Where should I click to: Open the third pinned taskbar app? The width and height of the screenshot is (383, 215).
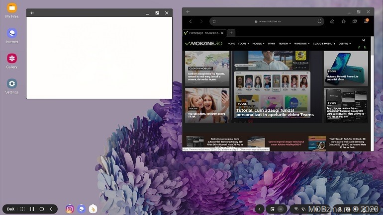point(93,209)
